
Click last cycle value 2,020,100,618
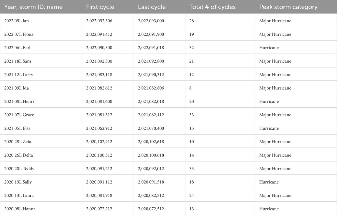151,155
